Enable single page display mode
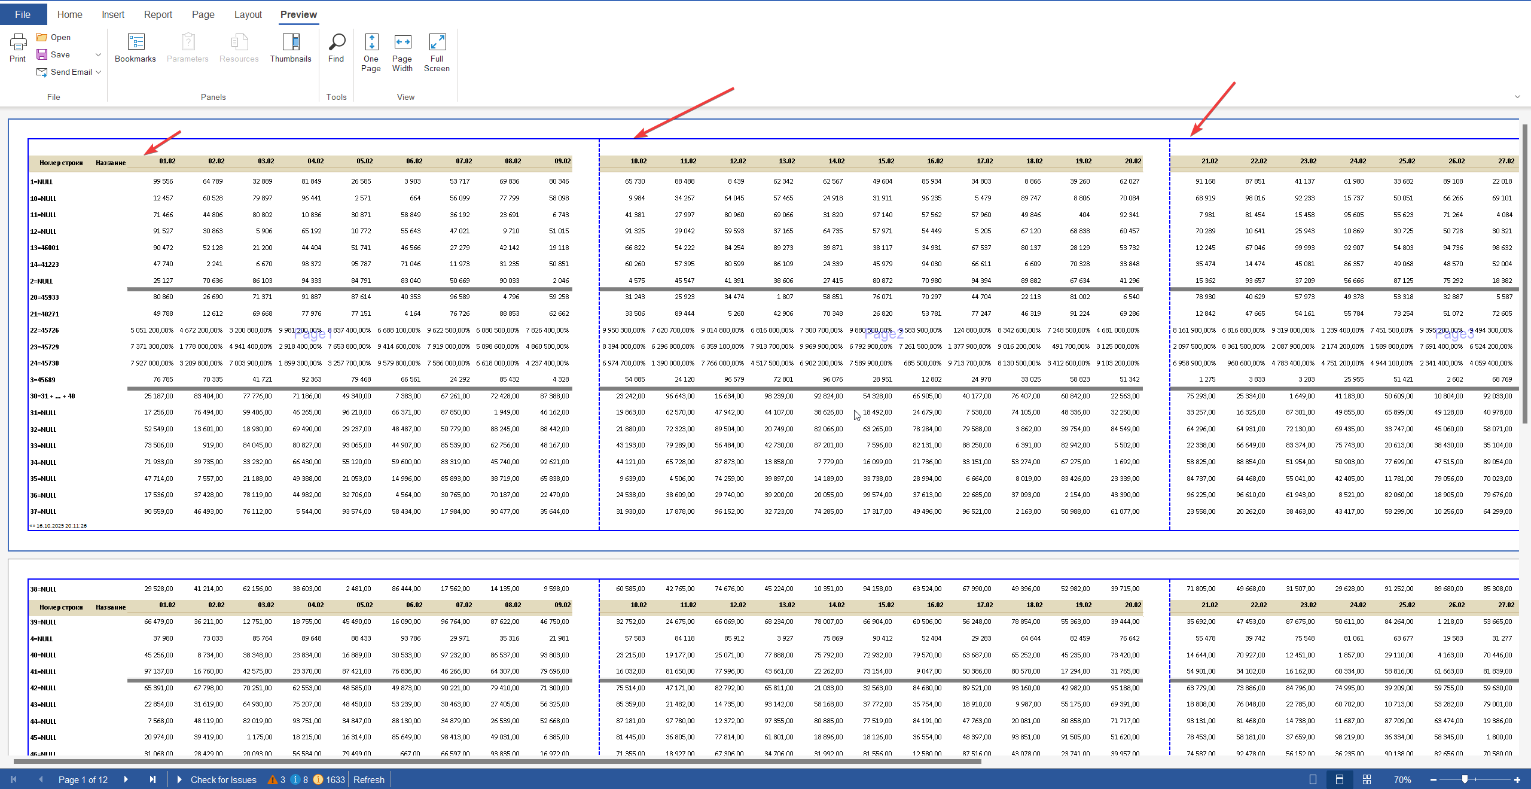Screen dimensions: 1531x789 tap(1313, 779)
